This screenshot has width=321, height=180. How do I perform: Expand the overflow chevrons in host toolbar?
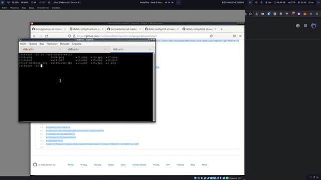(x=311, y=14)
